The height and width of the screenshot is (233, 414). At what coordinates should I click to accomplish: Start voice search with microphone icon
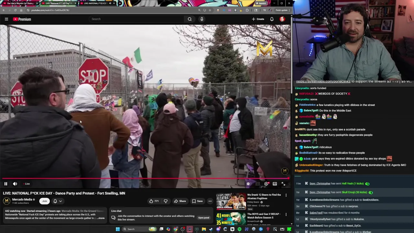pos(202,19)
